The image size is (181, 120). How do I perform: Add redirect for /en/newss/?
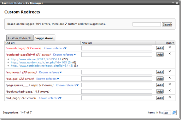pos(160,72)
